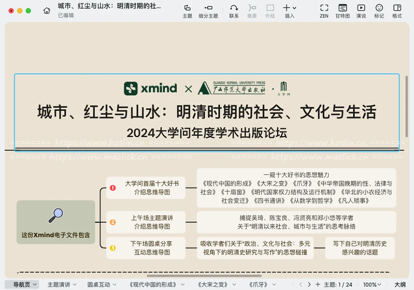Open the 插入 insert menu
Screen dimensions: 414x290
point(290,11)
